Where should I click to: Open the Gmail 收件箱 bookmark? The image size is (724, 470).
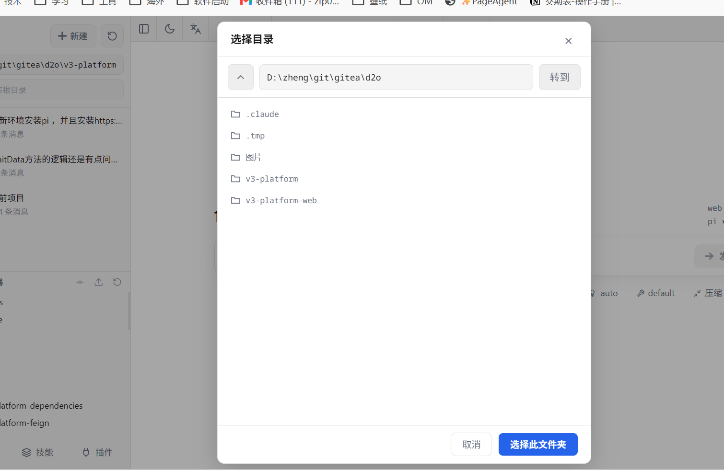pos(290,2)
